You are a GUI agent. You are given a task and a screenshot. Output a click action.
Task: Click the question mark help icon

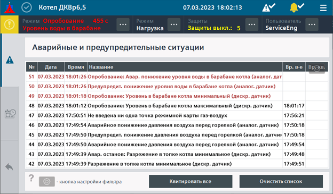31,178
